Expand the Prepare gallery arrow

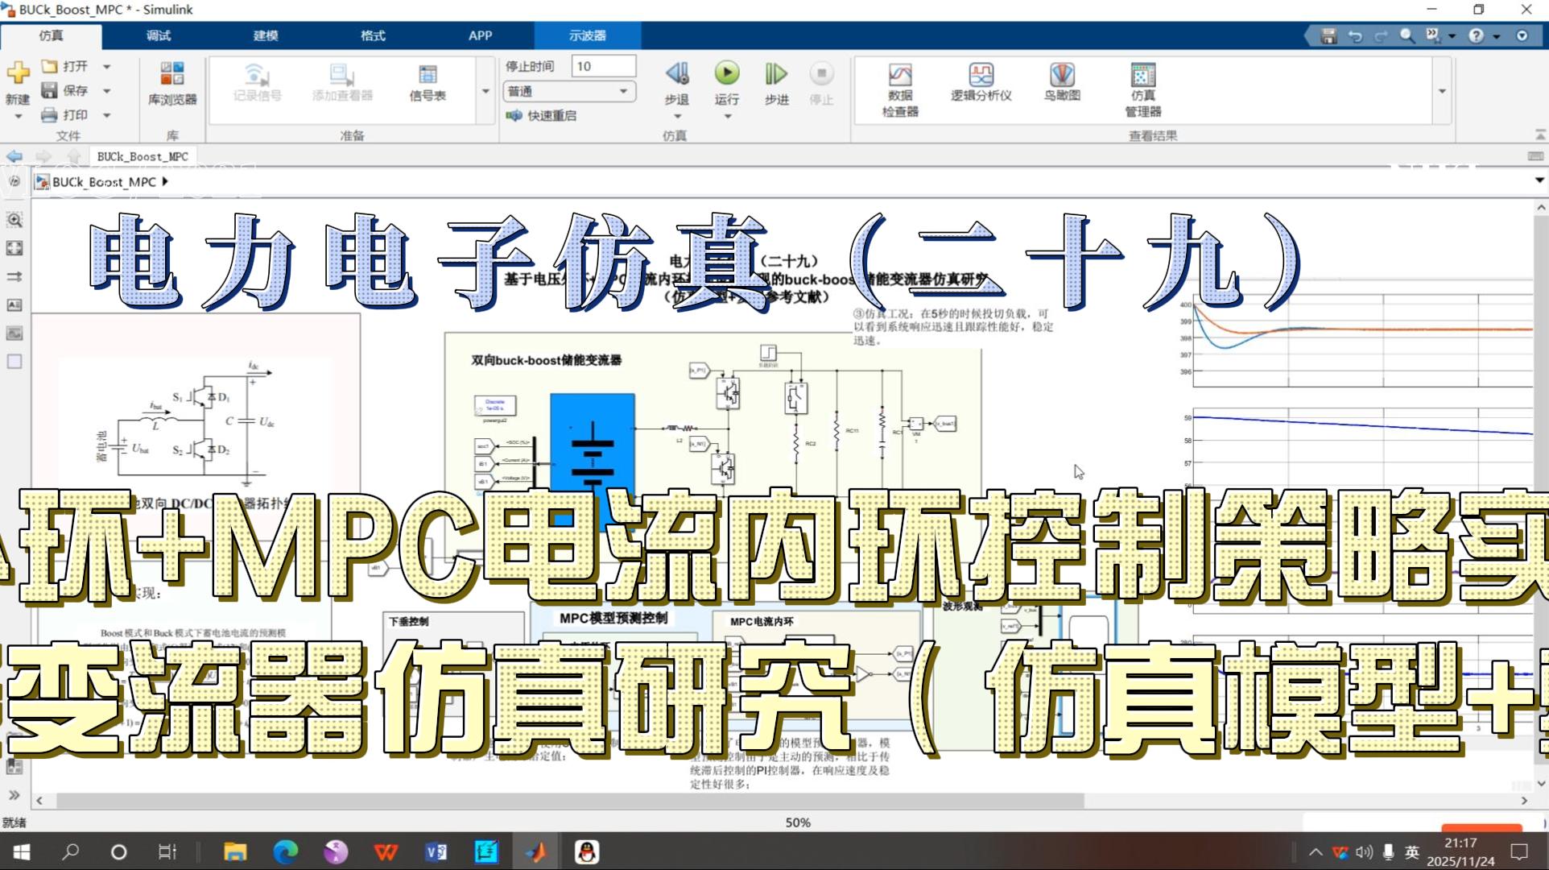coord(485,91)
